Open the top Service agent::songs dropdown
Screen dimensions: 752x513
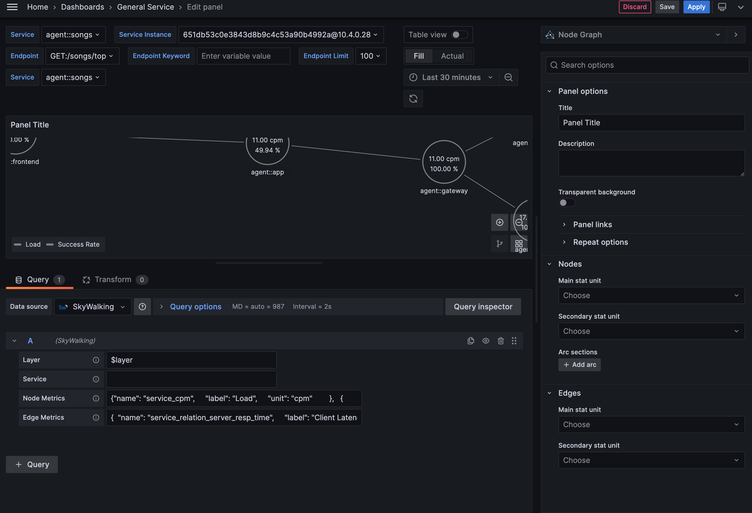(x=73, y=35)
